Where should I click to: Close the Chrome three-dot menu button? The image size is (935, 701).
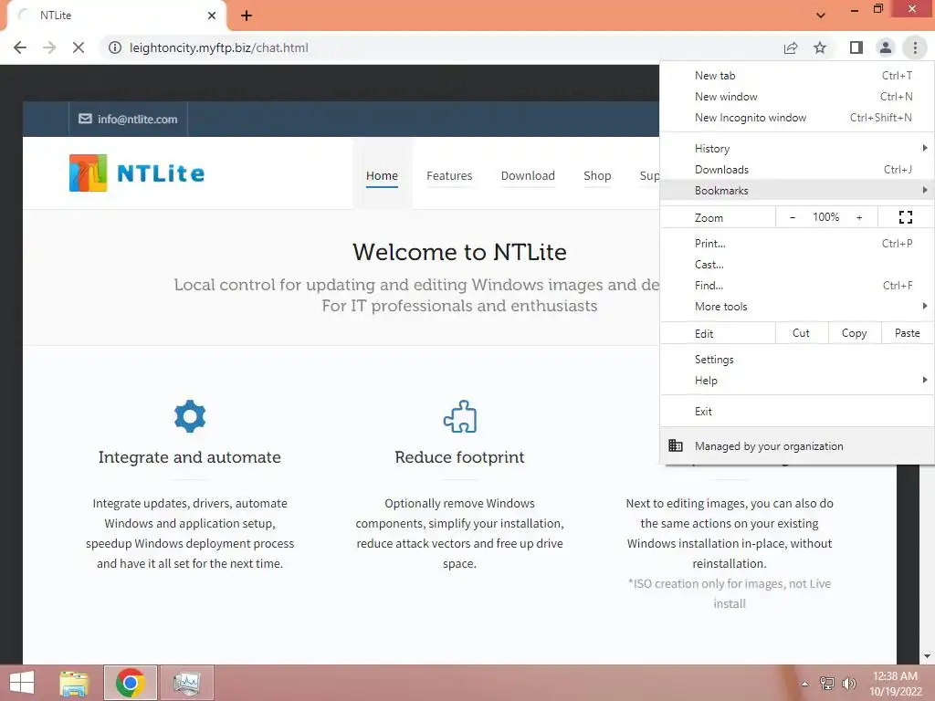tap(915, 47)
